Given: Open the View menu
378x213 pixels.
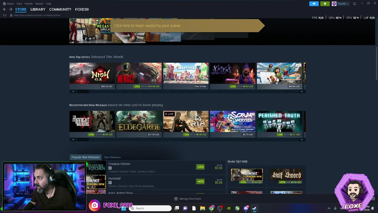Looking at the screenshot, I should click(19, 4).
